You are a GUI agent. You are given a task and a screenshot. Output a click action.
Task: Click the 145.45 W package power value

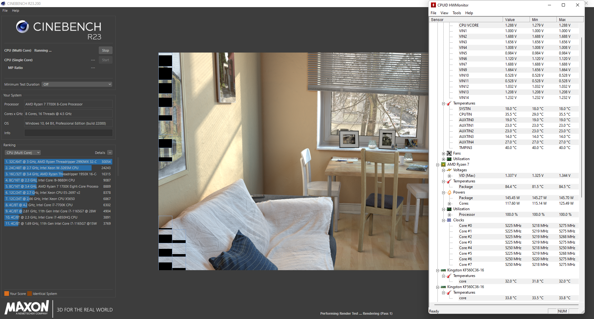[x=512, y=198]
